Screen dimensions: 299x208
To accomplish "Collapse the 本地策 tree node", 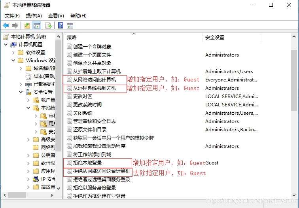I will tap(28, 108).
